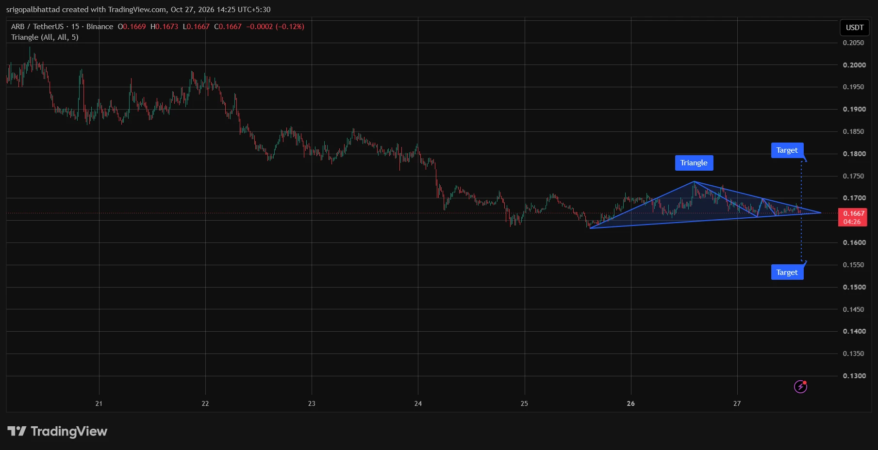
Task: Click the ARB / TetherUS symbol title
Action: tap(37, 27)
